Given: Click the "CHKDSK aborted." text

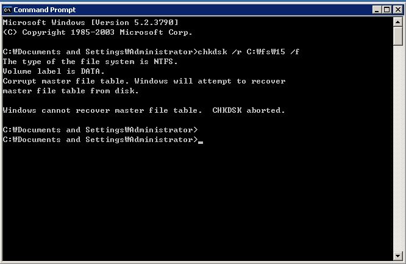Looking at the screenshot, I should point(249,110).
